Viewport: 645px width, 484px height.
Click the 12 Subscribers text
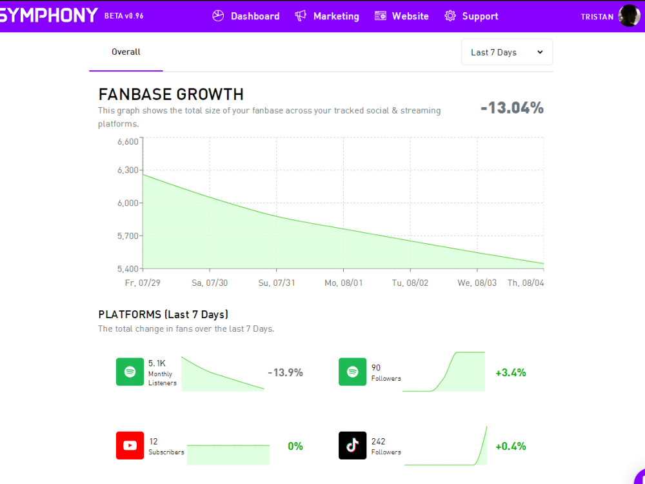166,447
